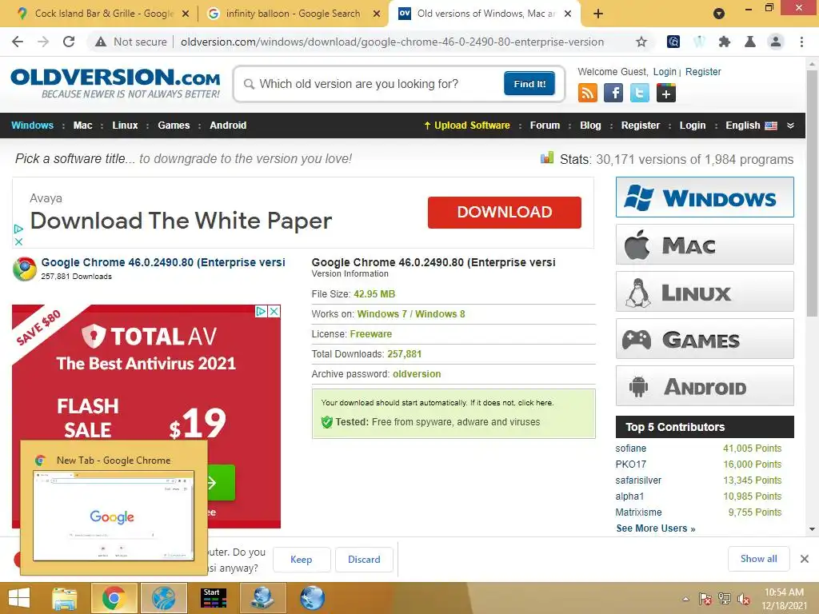Dismiss the downloads bar
The image size is (819, 614).
(x=805, y=559)
